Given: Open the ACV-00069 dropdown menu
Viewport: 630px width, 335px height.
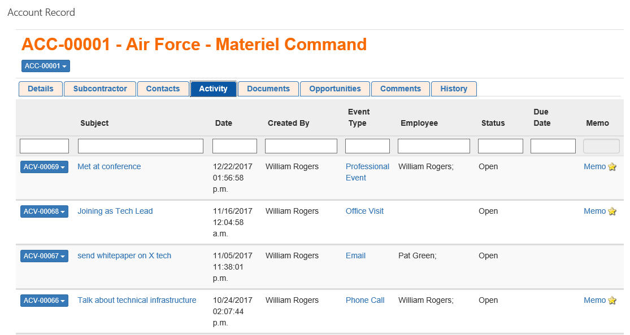Looking at the screenshot, I should click(44, 167).
